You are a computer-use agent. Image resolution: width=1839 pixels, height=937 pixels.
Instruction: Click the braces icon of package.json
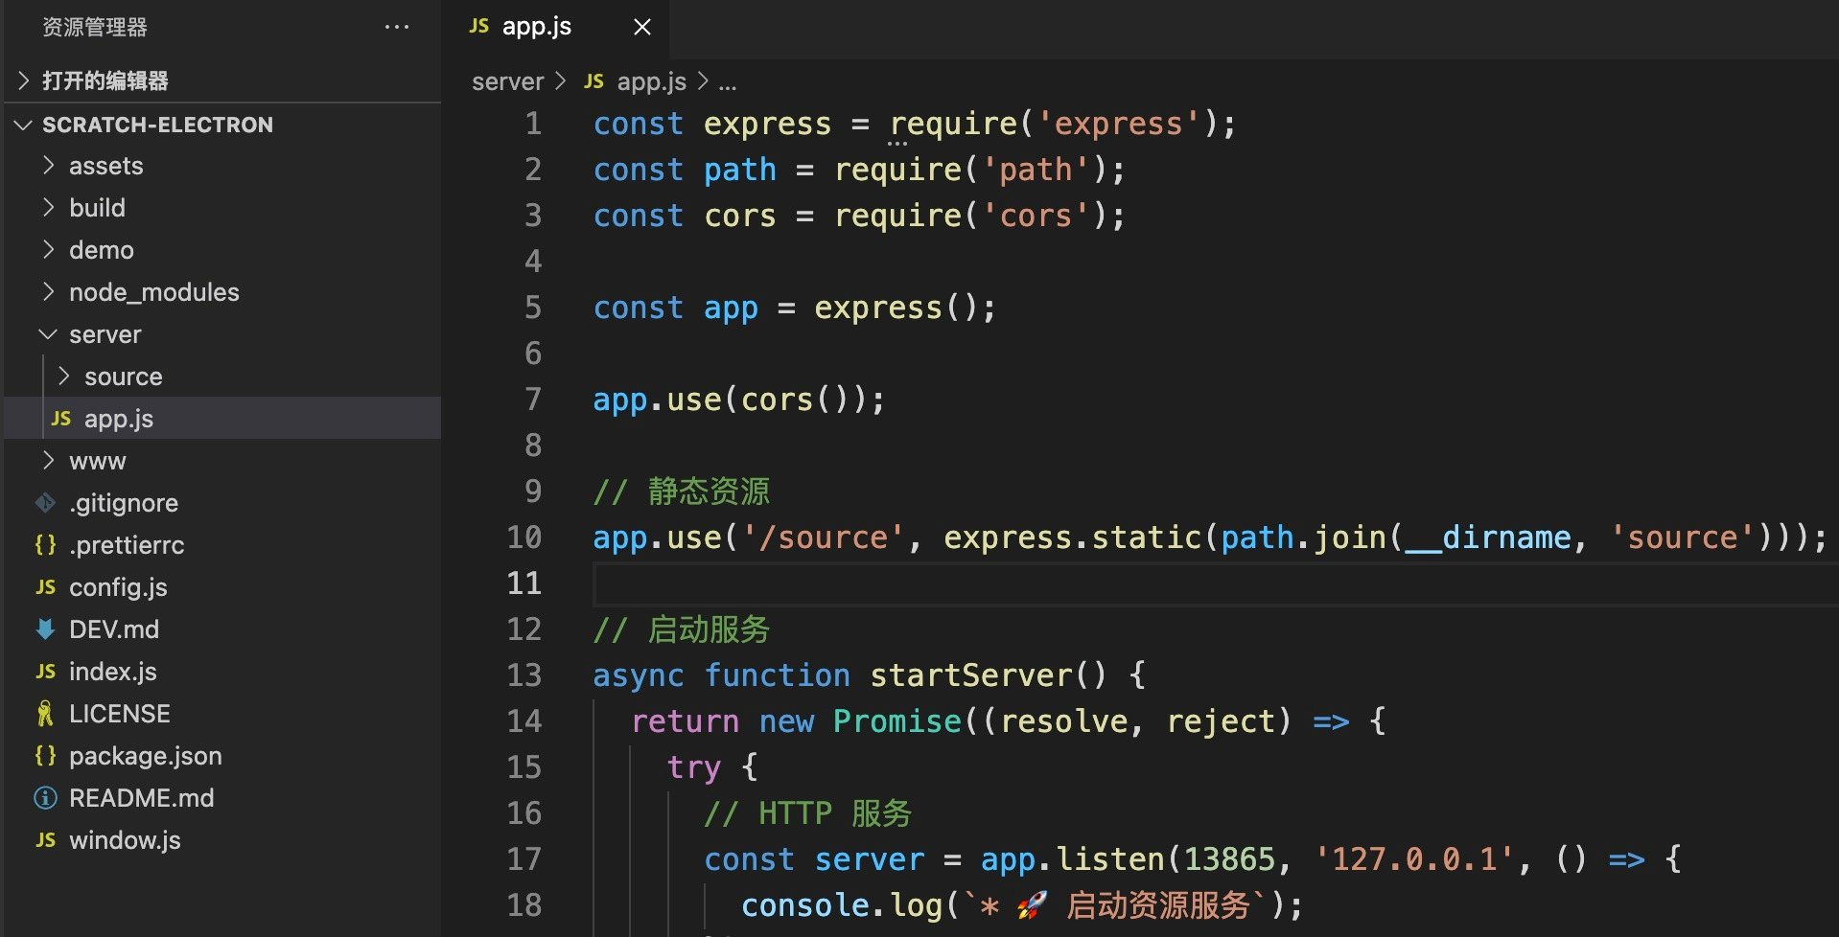click(x=45, y=756)
